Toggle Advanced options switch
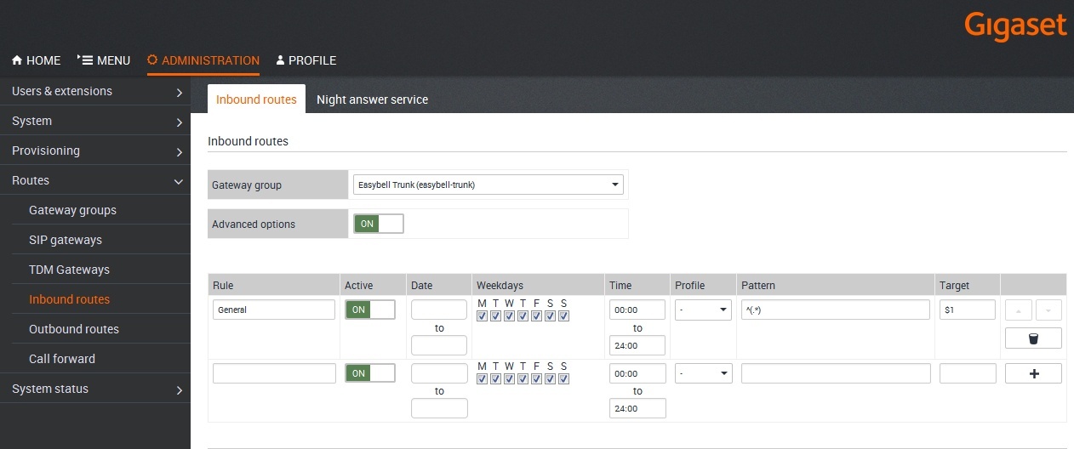The width and height of the screenshot is (1074, 449). point(379,224)
